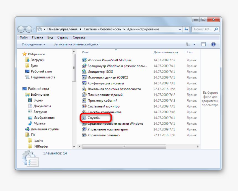The image size is (238, 191).
Task: Open Локальная политика безопасности
Action: coord(114,89)
